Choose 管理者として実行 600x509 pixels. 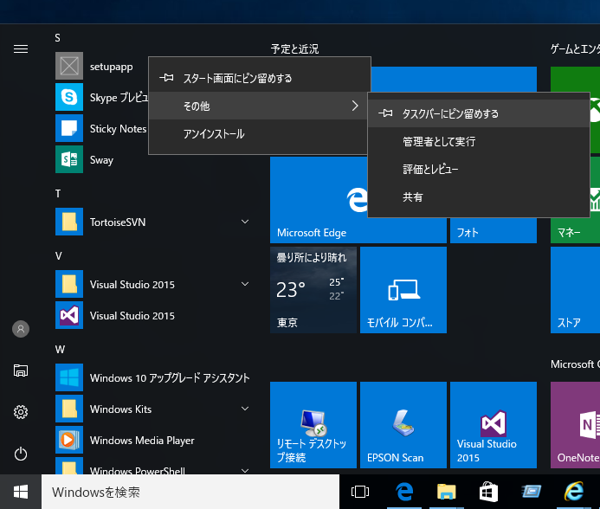479,141
